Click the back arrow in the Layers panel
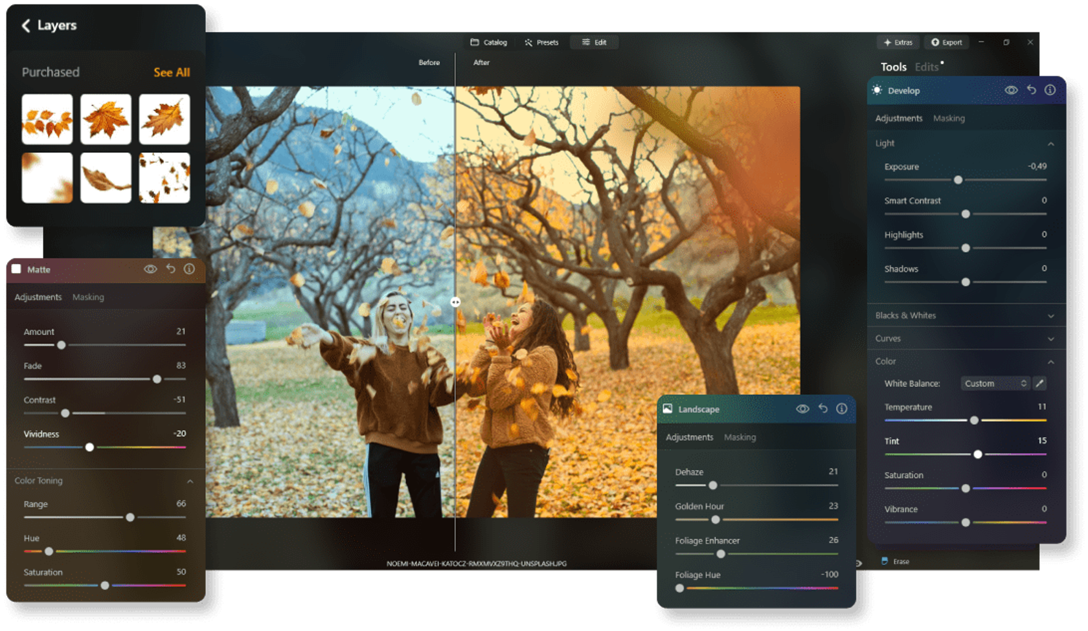Image resolution: width=1088 pixels, height=631 pixels. [x=25, y=26]
